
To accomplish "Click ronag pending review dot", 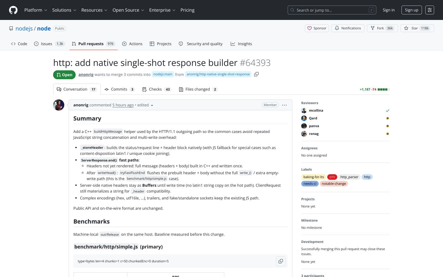I will tap(388, 134).
